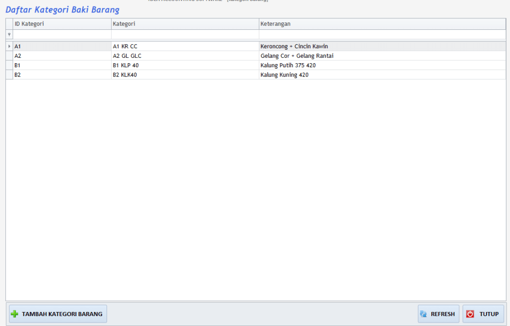Click the 'B2 KLK40' category cell
The image size is (510, 326).
185,75
